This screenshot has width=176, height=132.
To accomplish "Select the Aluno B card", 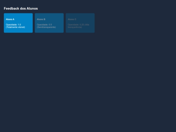I will (x=49, y=23).
